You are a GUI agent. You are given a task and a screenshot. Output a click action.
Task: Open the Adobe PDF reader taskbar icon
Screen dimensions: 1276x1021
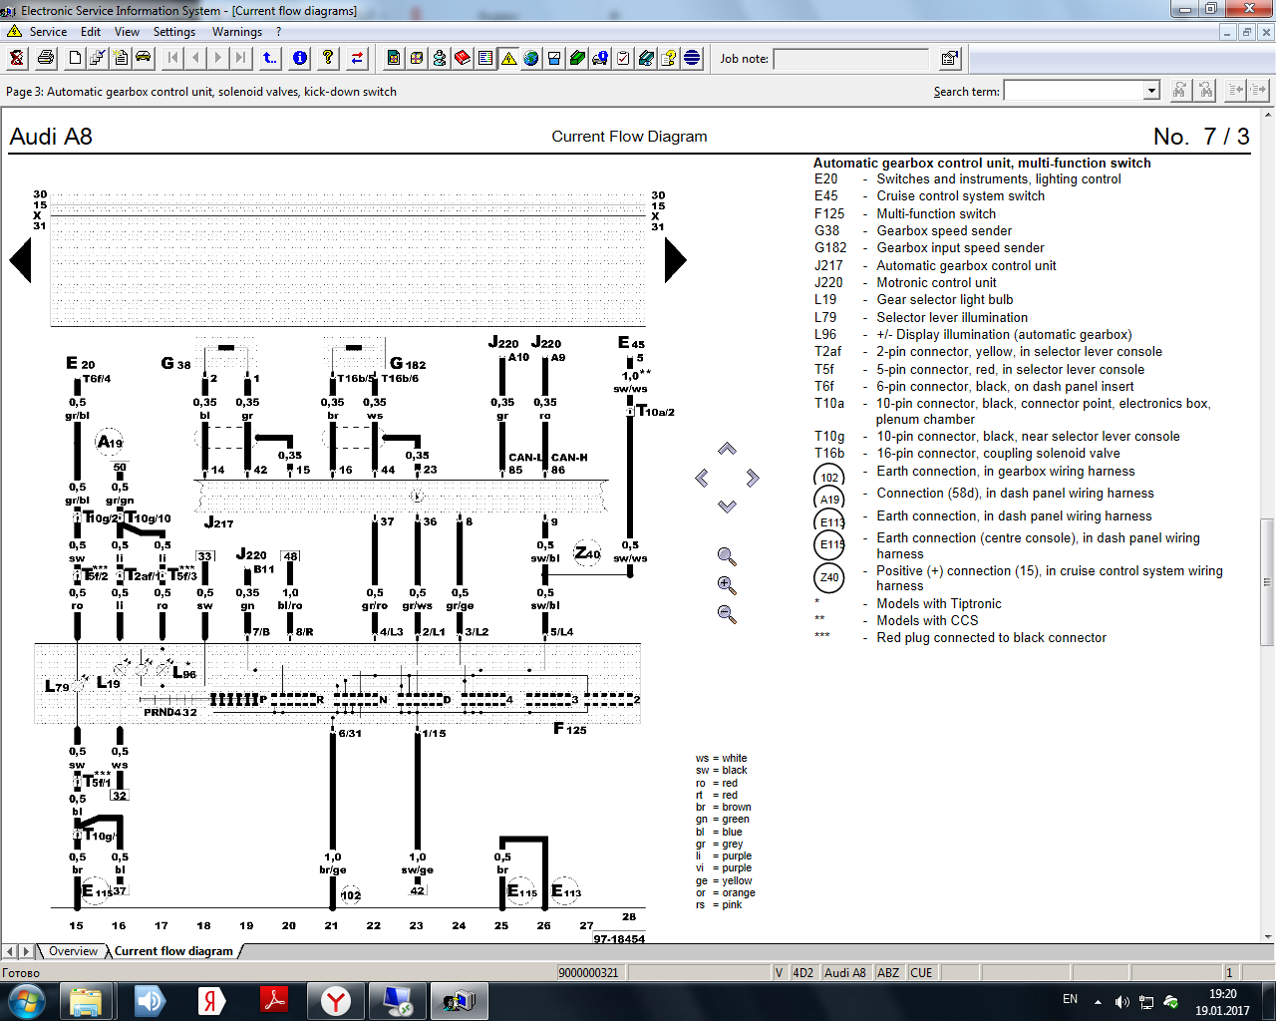[x=273, y=1000]
